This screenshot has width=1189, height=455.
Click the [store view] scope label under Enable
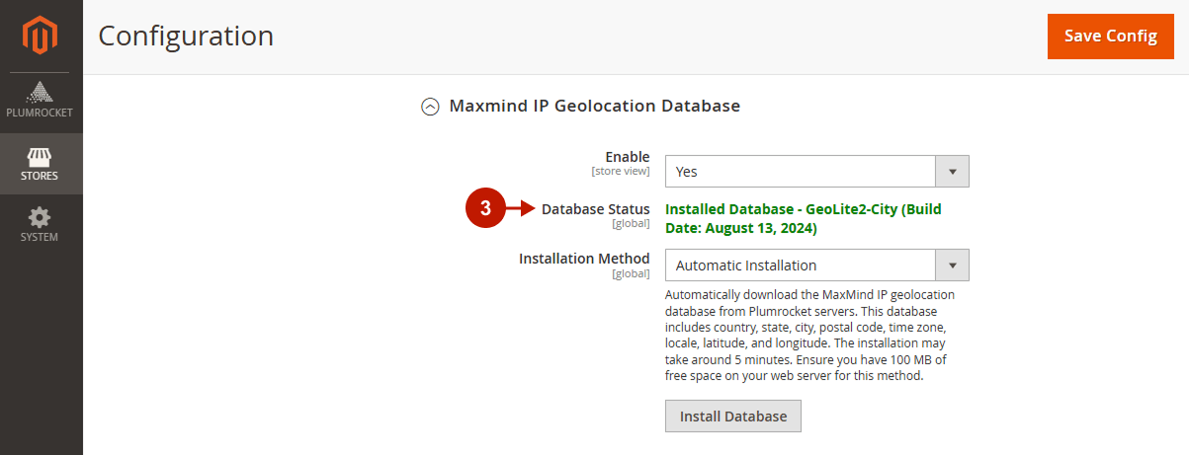tap(621, 172)
